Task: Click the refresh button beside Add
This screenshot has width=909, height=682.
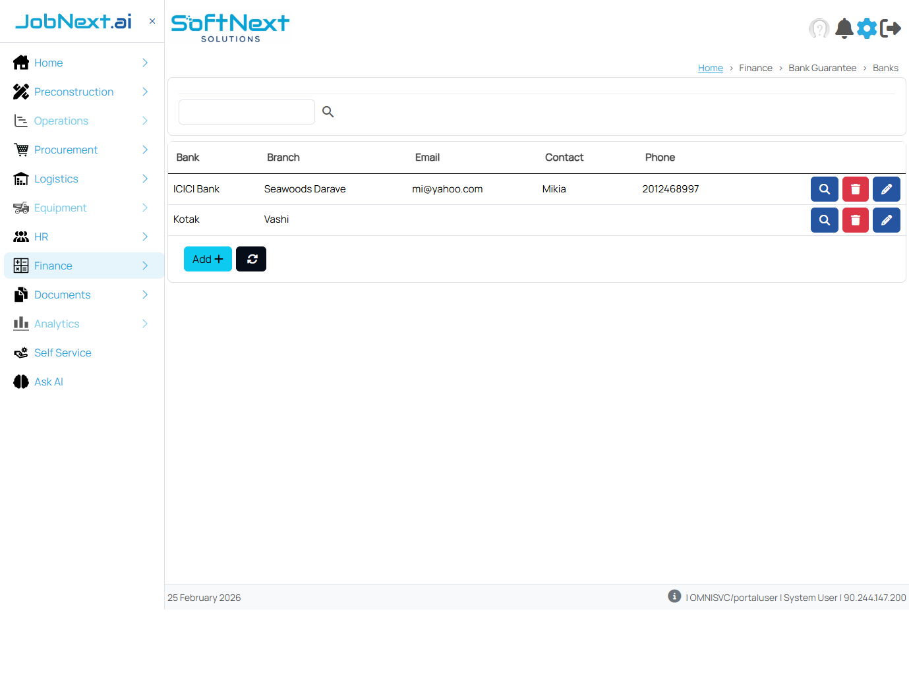Action: coord(251,259)
